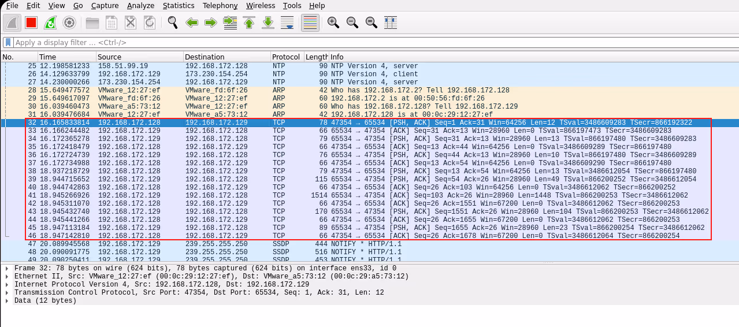Open the File menu
Image resolution: width=739 pixels, height=327 pixels.
point(12,6)
